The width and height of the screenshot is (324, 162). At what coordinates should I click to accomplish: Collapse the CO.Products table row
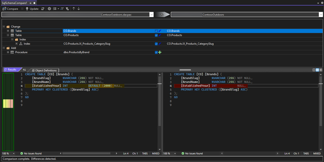click(8, 35)
